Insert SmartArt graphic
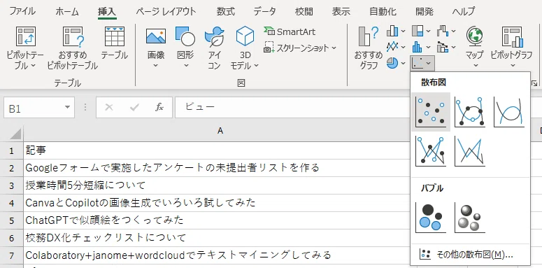The height and width of the screenshot is (268, 542). coord(290,31)
